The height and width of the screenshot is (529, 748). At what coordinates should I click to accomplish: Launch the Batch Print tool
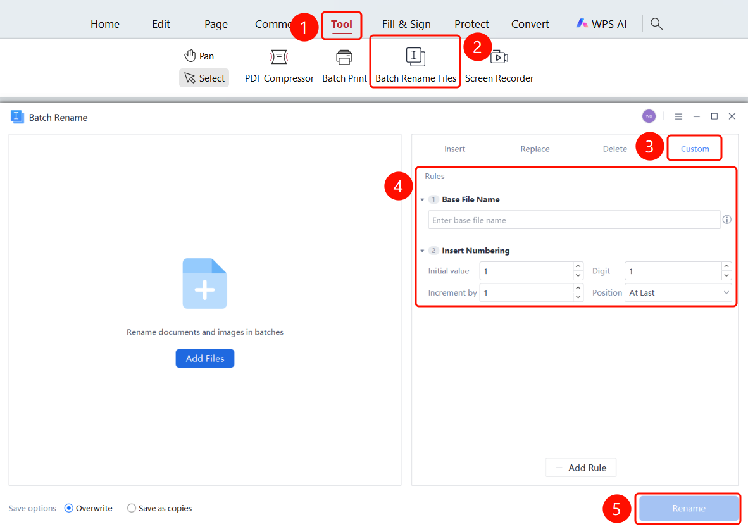pos(344,66)
